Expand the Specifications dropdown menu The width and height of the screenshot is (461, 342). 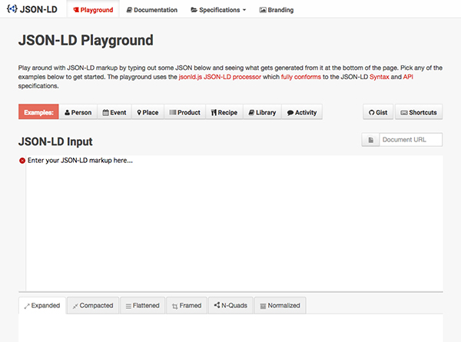(218, 10)
